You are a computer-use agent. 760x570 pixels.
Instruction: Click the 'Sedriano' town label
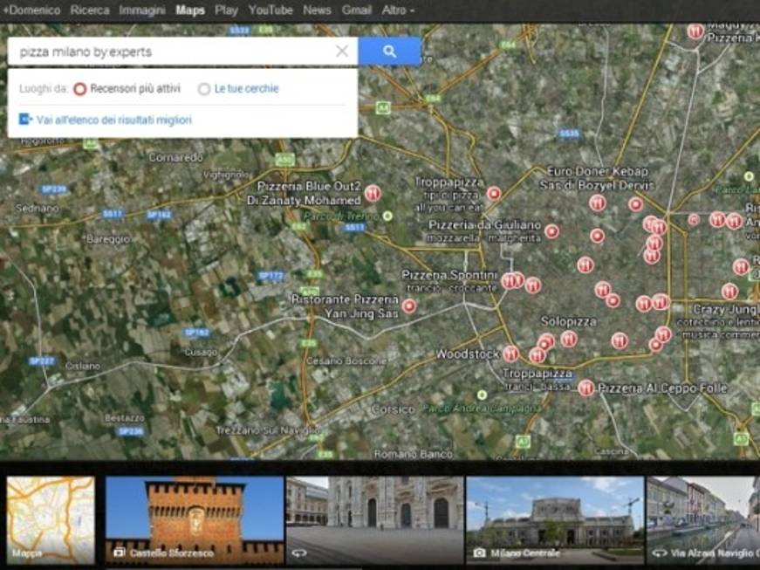click(38, 209)
